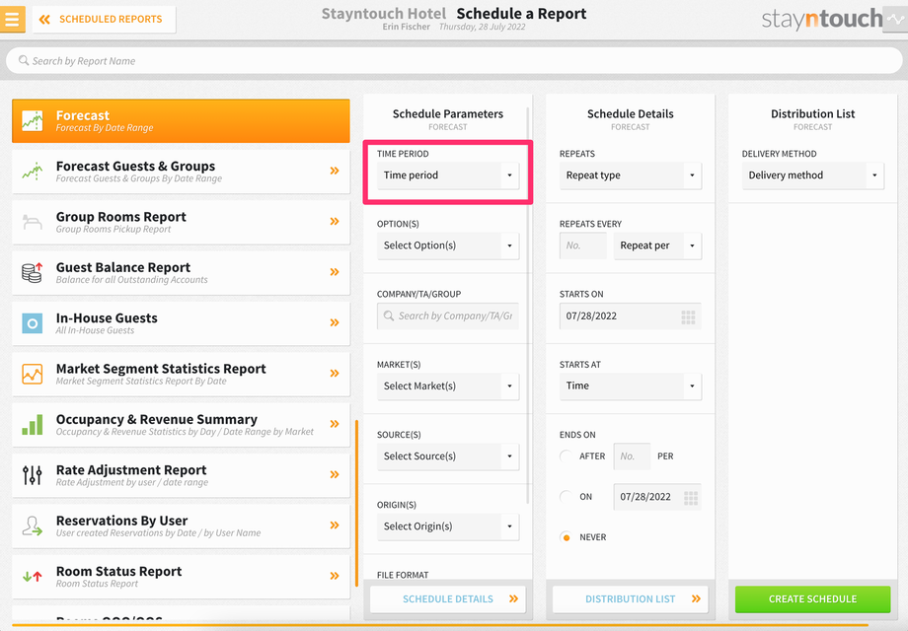
Task: Select the Reservations By User report
Action: click(181, 526)
